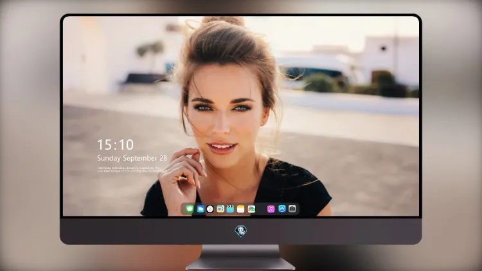This screenshot has height=271, width=482.
Task: Click the 15:10 clock widget
Action: pos(115,144)
